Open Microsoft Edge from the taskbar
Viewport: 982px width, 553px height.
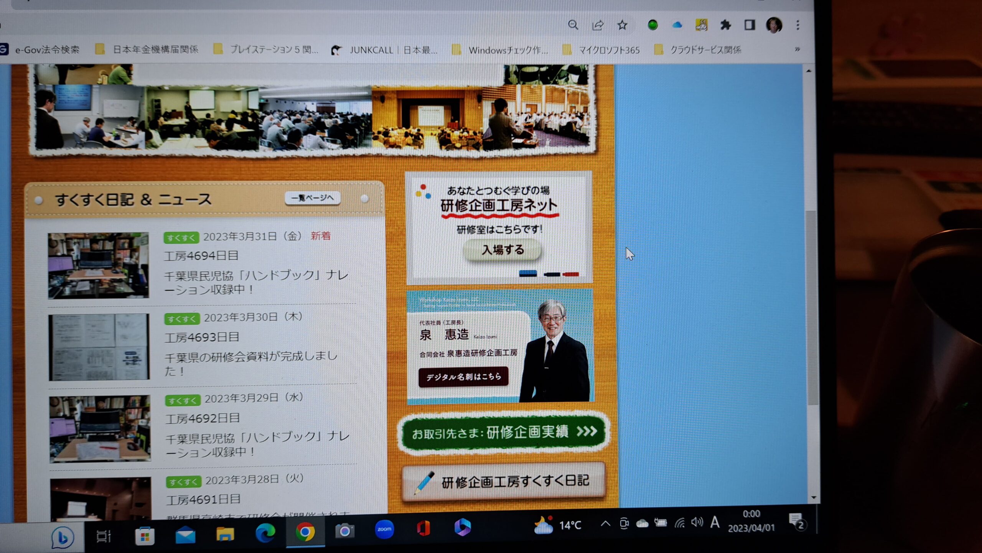coord(265,533)
